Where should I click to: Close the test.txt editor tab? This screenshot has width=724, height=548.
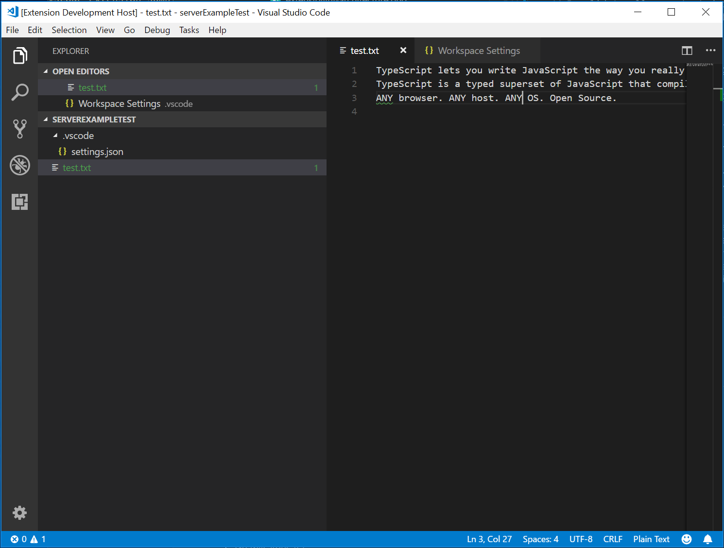pos(403,50)
